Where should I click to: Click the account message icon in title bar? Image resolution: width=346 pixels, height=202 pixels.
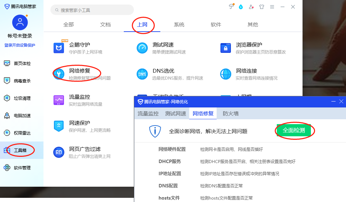pos(251,7)
